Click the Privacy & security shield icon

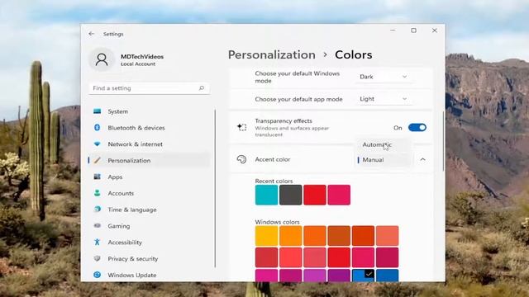(98, 258)
